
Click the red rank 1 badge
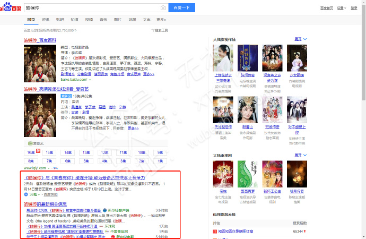point(215,232)
